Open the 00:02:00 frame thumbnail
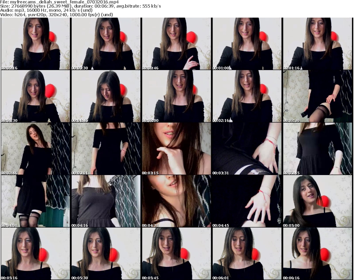Image resolution: width=354 pixels, height=280 pixels. pyautogui.click(x=176, y=96)
